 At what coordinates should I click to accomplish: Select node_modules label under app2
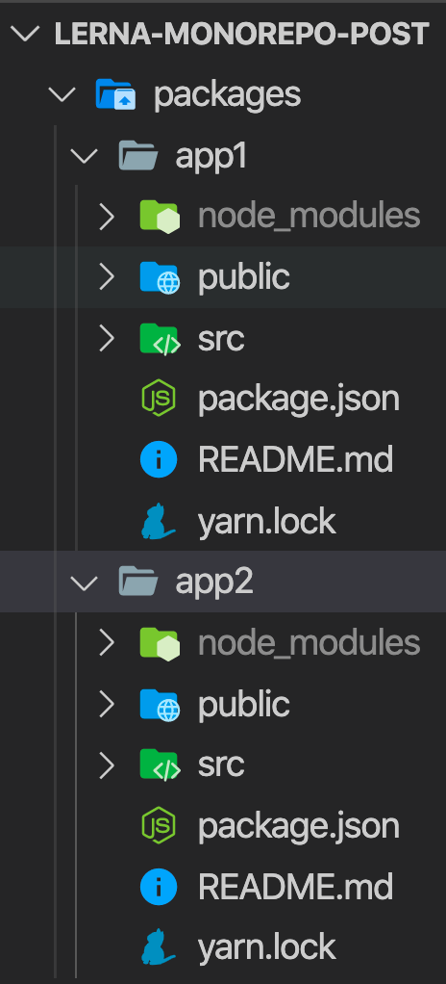click(309, 643)
